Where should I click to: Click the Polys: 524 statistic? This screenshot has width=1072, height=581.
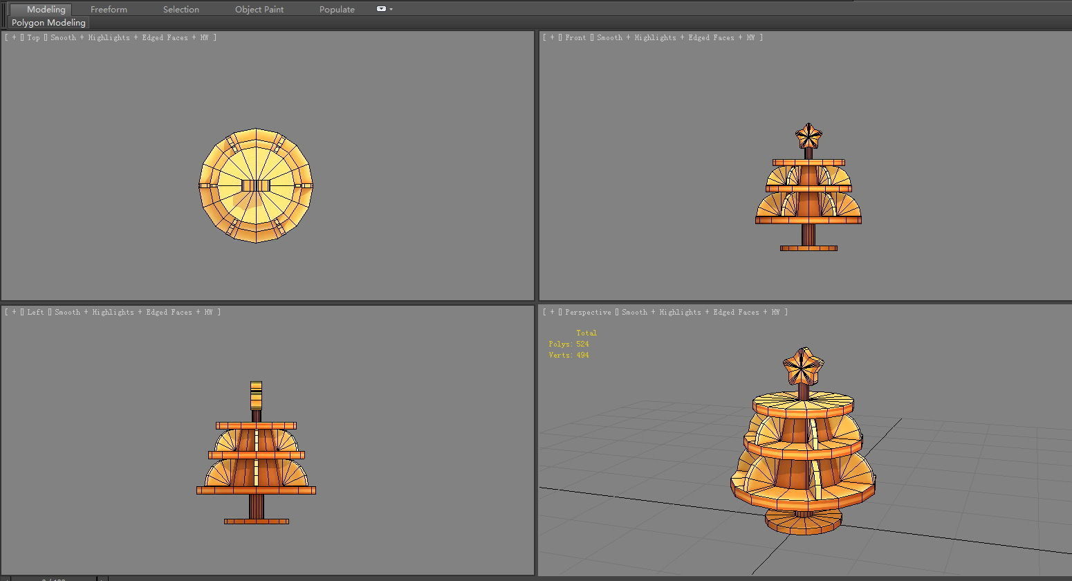[x=569, y=344]
